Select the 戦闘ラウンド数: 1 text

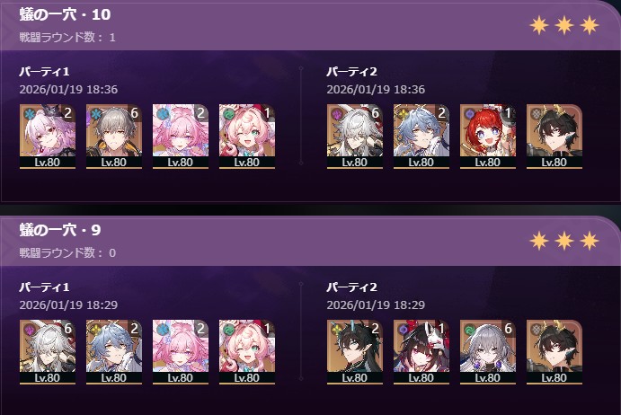pos(67,37)
